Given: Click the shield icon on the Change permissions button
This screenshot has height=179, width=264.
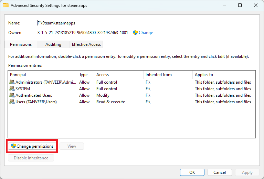Looking at the screenshot, I should click(x=13, y=146).
